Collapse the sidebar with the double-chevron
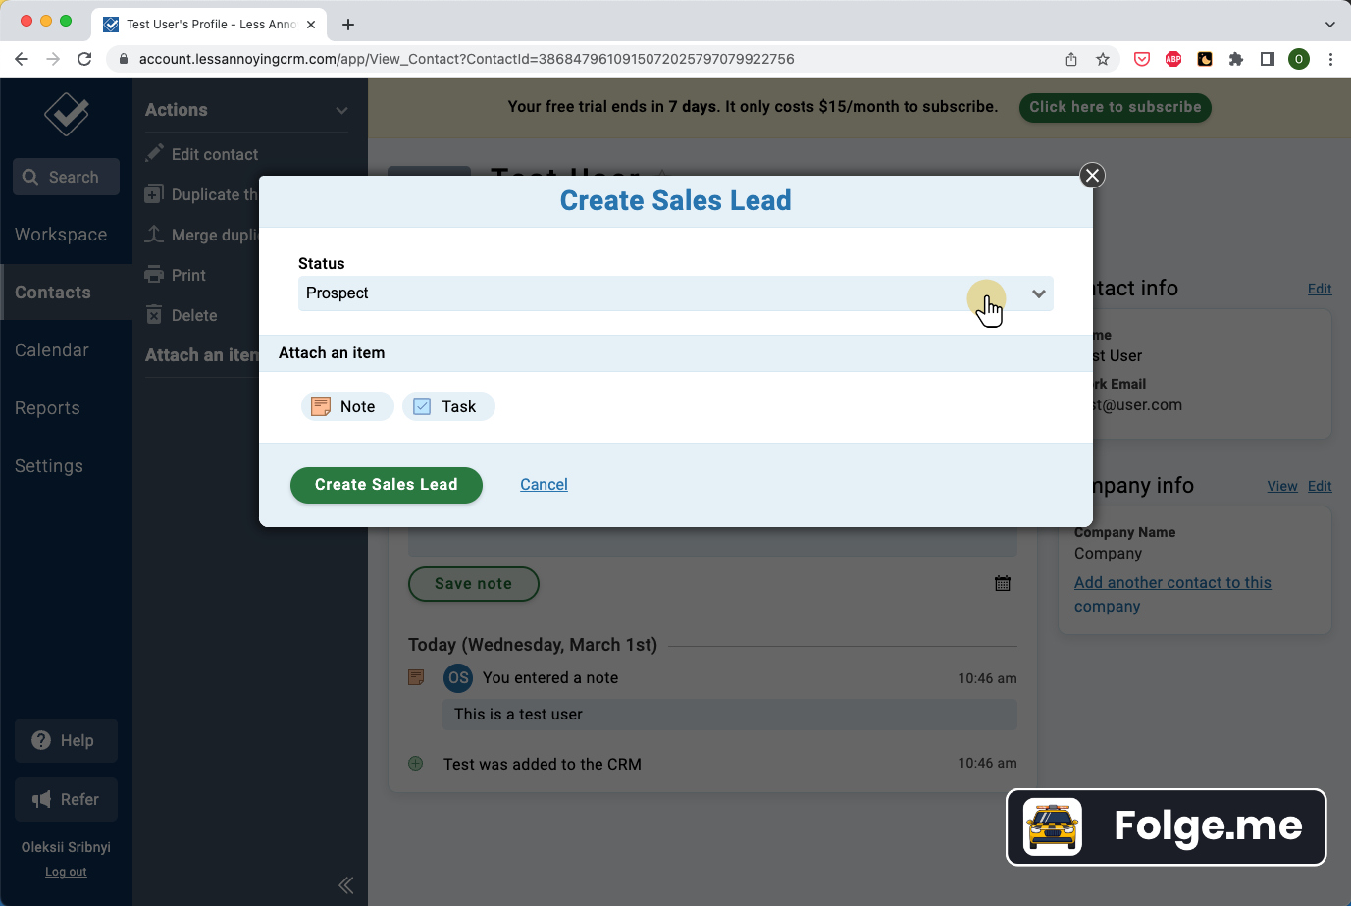Viewport: 1351px width, 906px height. pos(345,884)
